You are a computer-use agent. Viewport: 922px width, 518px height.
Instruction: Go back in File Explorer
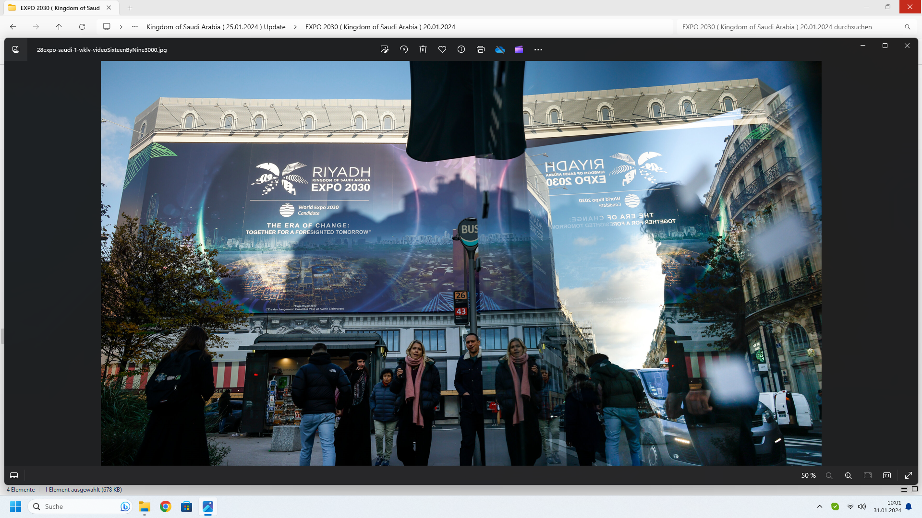13,27
